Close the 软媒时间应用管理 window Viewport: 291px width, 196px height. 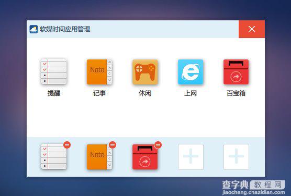click(x=252, y=29)
